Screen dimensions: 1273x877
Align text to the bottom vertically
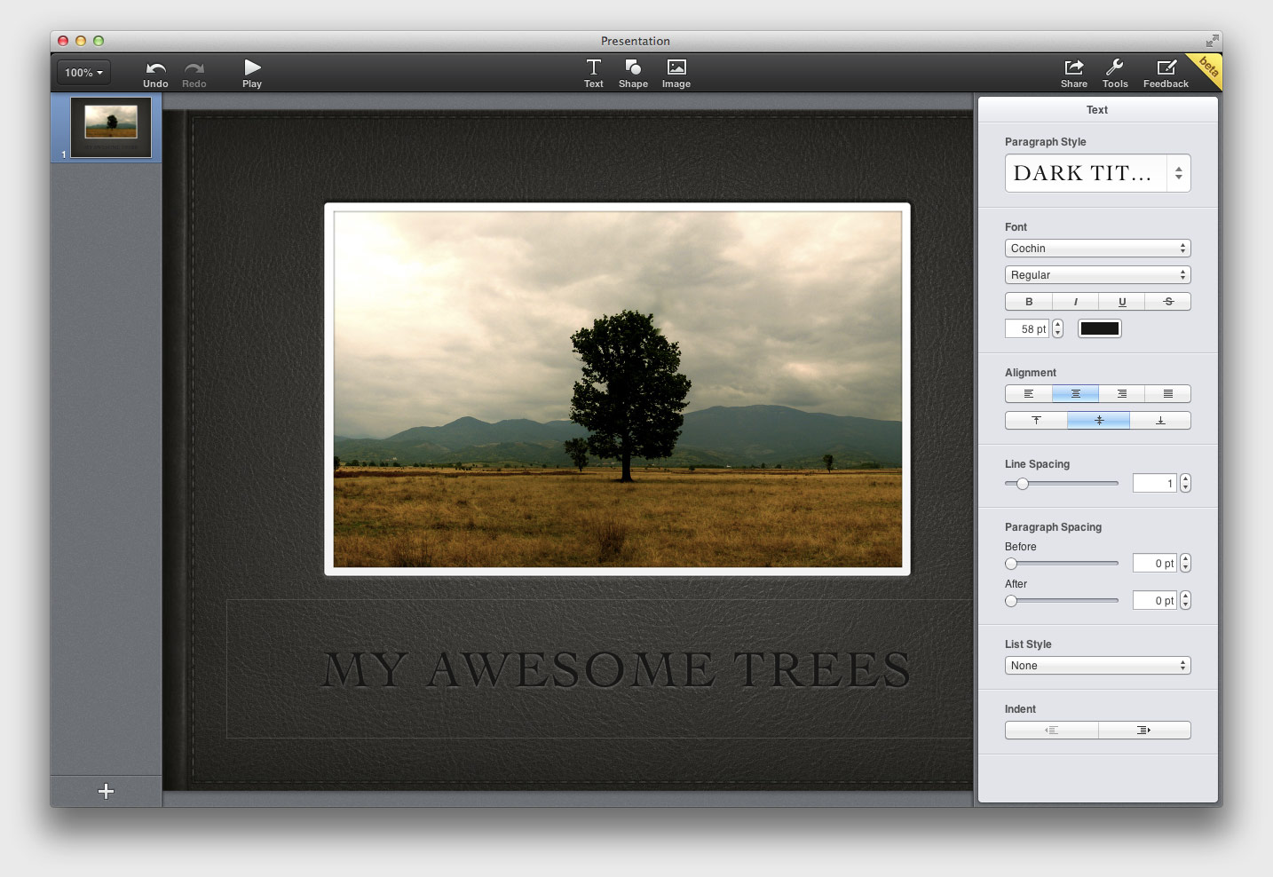[x=1160, y=421]
